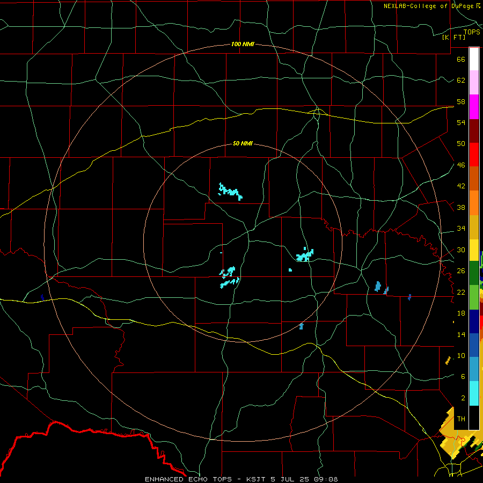Select the legend value 14
Screen dimensions: 483x483
[x=461, y=334]
